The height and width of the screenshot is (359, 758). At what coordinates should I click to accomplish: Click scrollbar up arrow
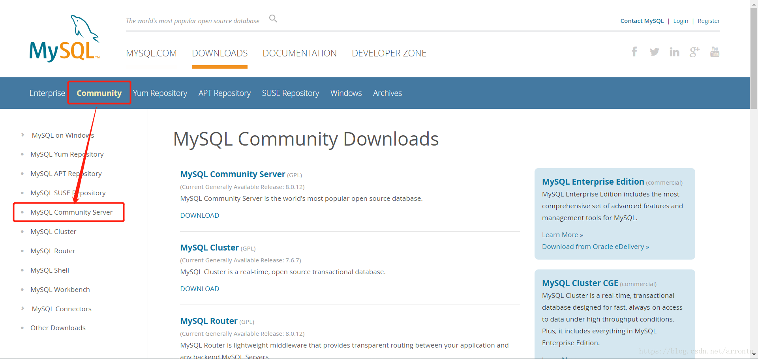click(x=754, y=4)
